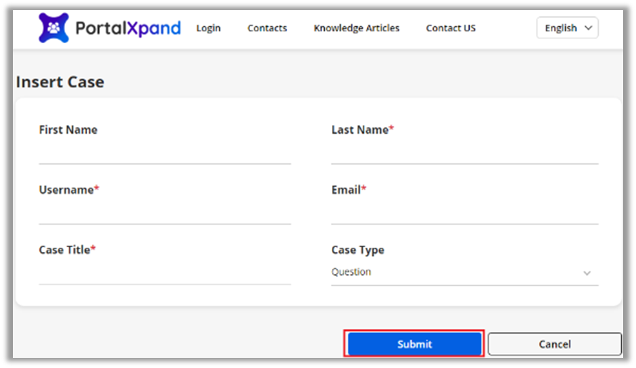Go to the Contacts page
The height and width of the screenshot is (368, 636).
(267, 28)
